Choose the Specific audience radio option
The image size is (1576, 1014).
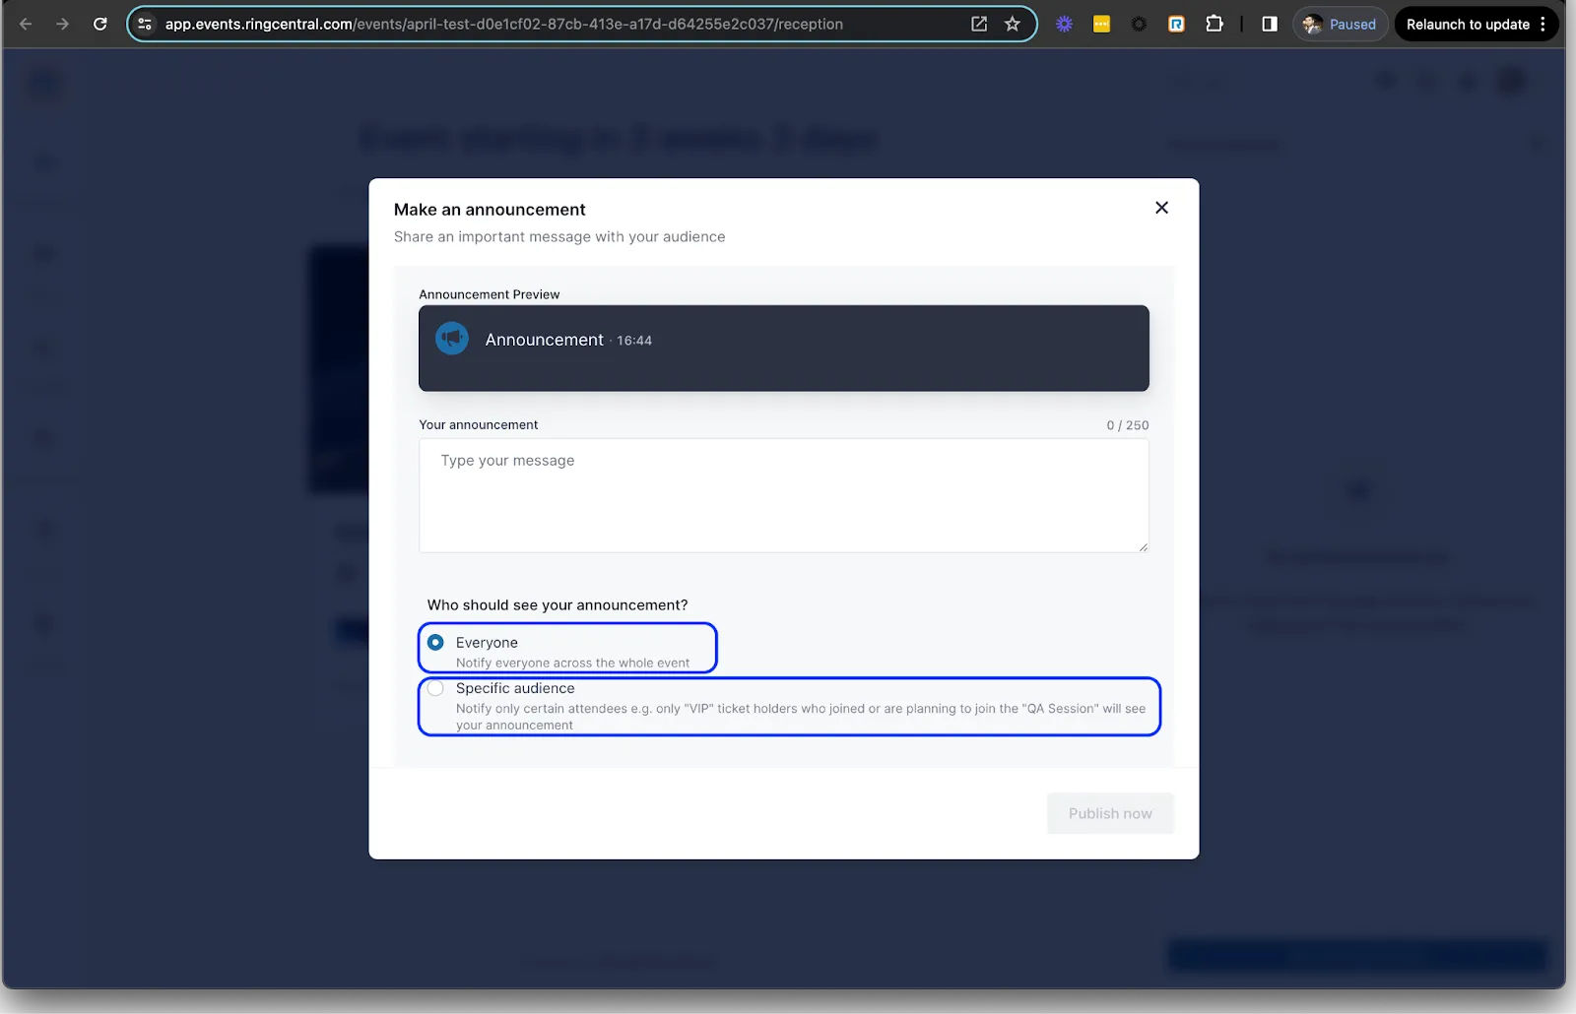435,689
